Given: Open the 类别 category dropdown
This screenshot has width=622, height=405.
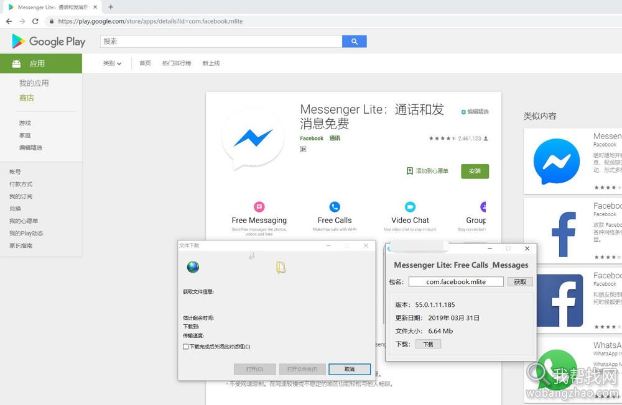Looking at the screenshot, I should tap(112, 63).
